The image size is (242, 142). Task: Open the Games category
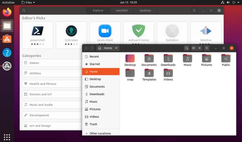[52, 63]
